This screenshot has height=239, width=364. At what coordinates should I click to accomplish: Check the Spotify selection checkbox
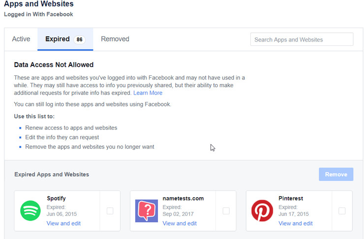point(110,211)
